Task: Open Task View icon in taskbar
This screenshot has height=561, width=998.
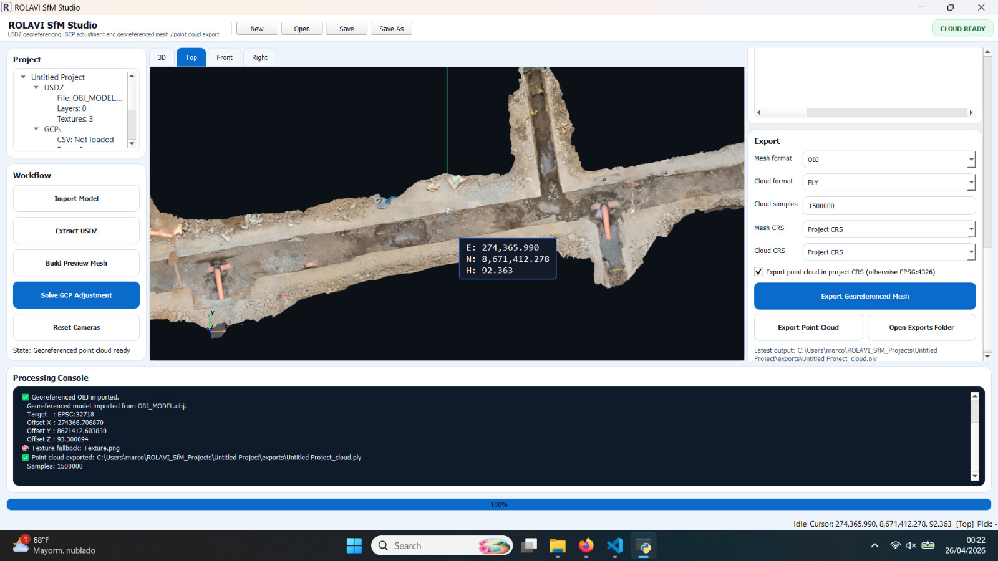Action: tap(530, 545)
